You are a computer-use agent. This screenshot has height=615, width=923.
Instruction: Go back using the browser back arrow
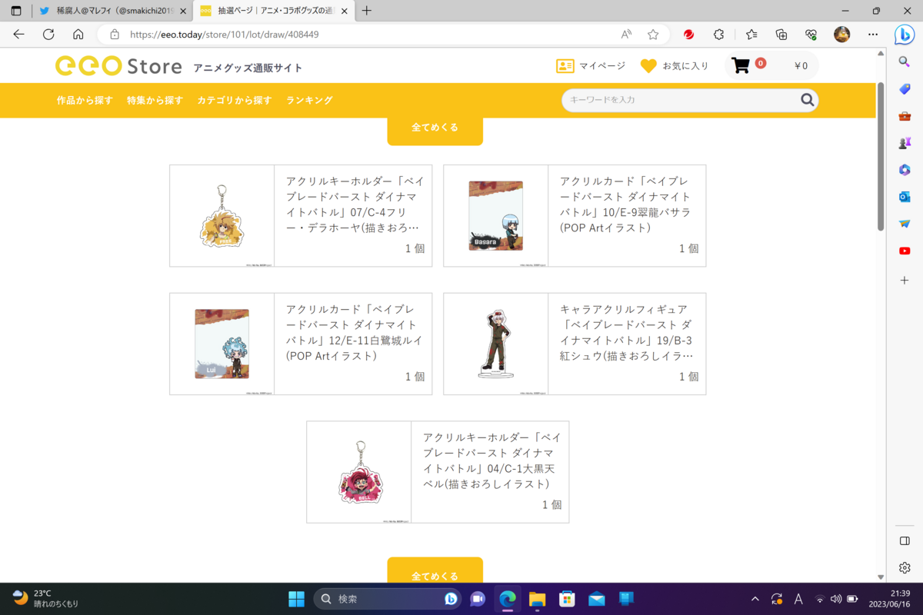(19, 35)
